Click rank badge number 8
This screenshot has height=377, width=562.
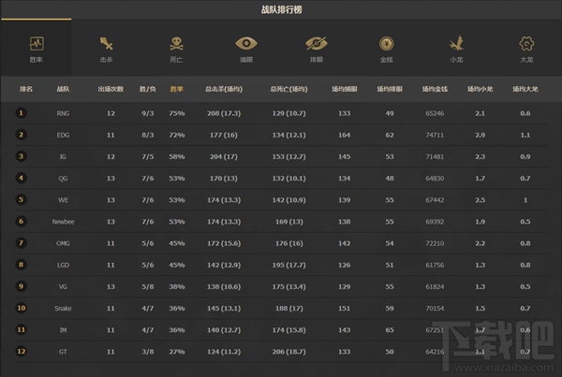point(22,265)
